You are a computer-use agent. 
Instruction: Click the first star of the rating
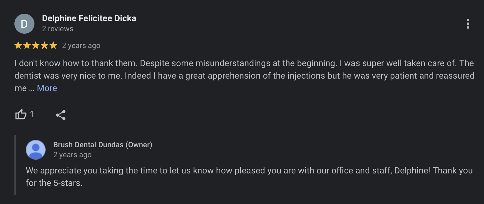(x=18, y=46)
